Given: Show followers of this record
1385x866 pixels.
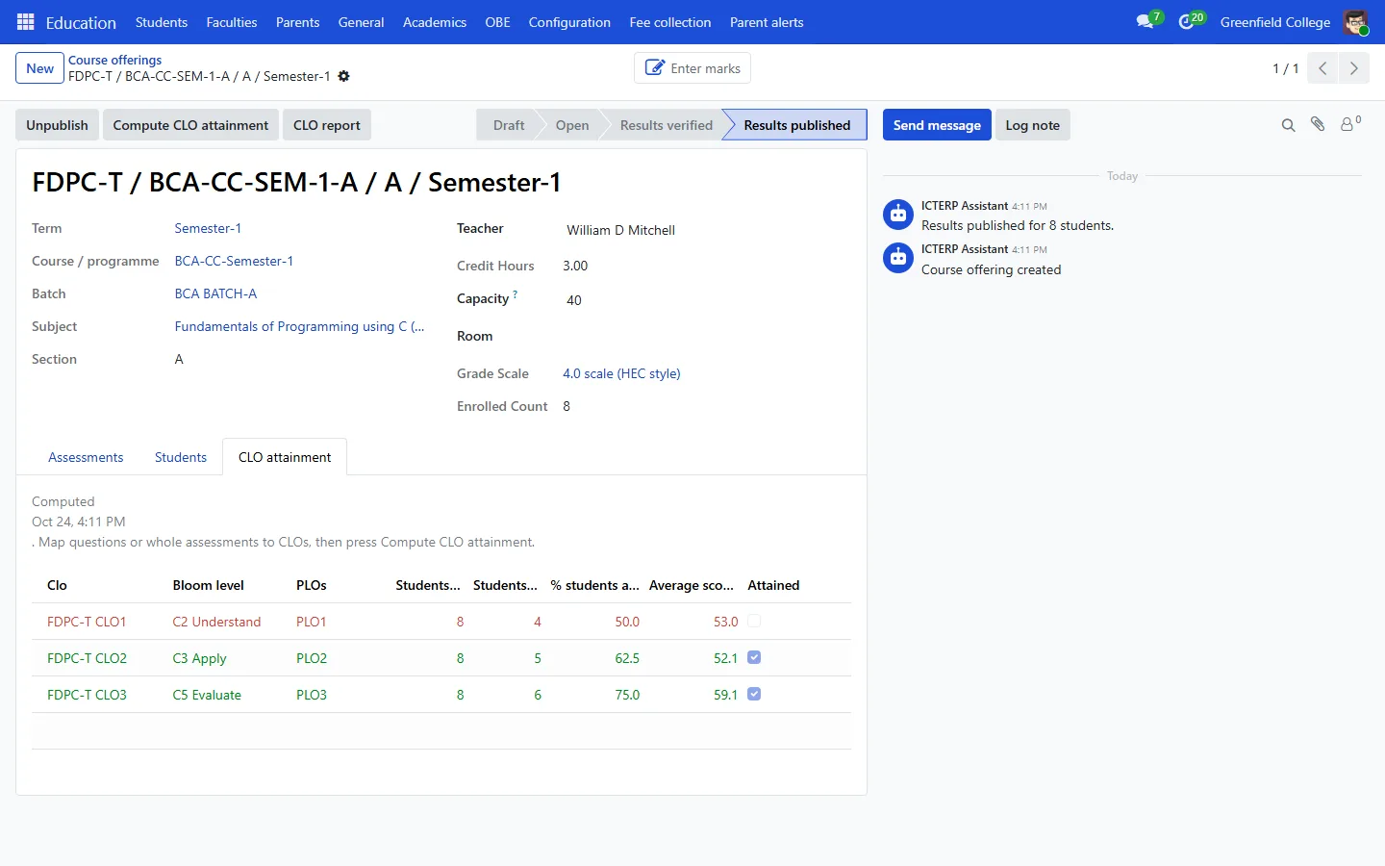Looking at the screenshot, I should pos(1349,124).
